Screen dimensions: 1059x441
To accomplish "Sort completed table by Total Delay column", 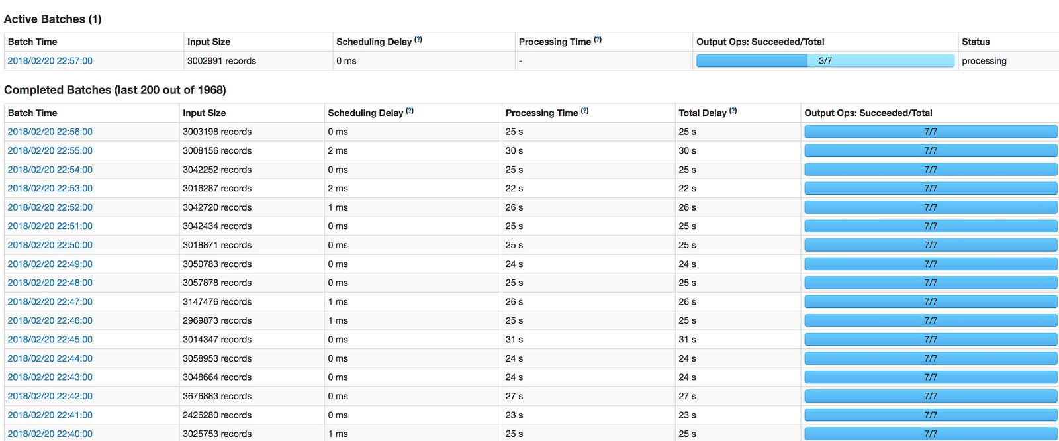I will (702, 113).
